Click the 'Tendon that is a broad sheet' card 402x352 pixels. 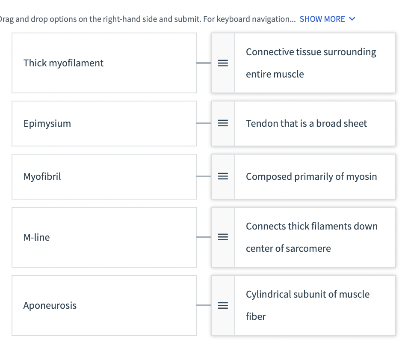click(314, 124)
